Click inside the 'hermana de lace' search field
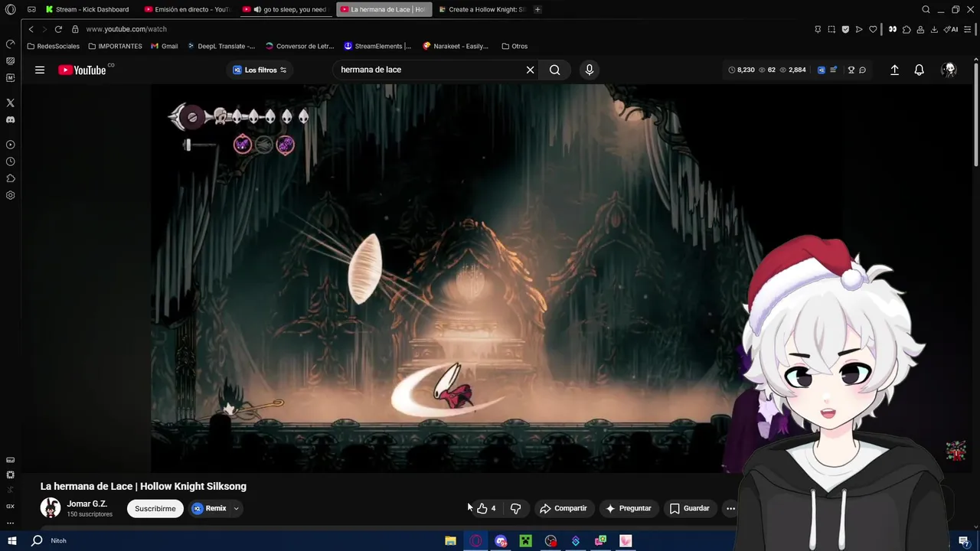980x551 pixels. click(429, 70)
